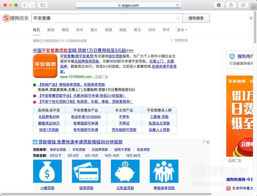
Task: Click the 快至1天到账 link
Action: tap(49, 130)
